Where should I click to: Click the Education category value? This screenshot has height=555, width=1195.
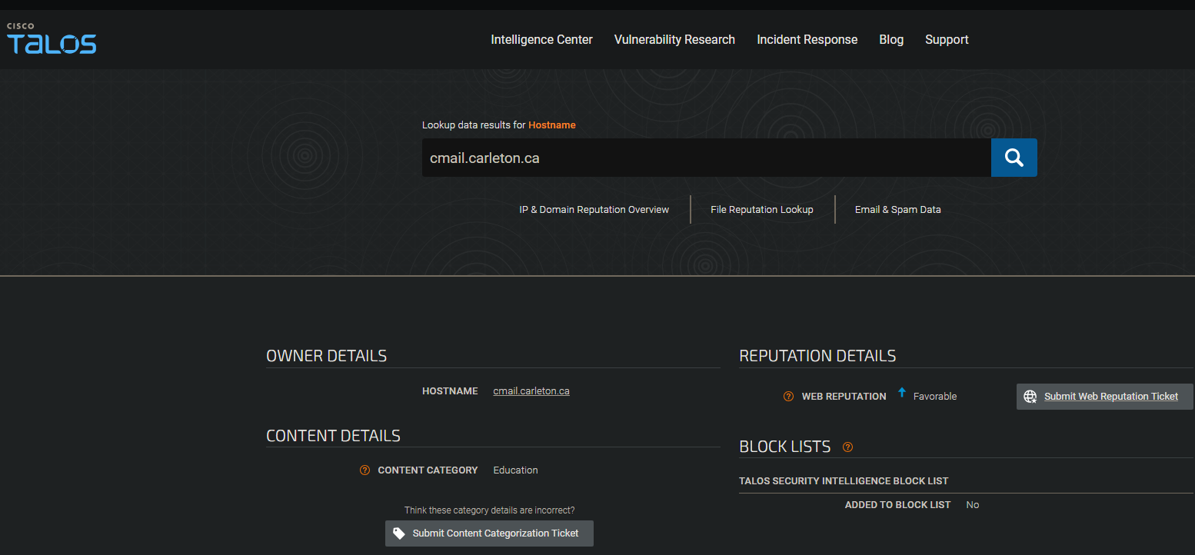pyautogui.click(x=515, y=470)
